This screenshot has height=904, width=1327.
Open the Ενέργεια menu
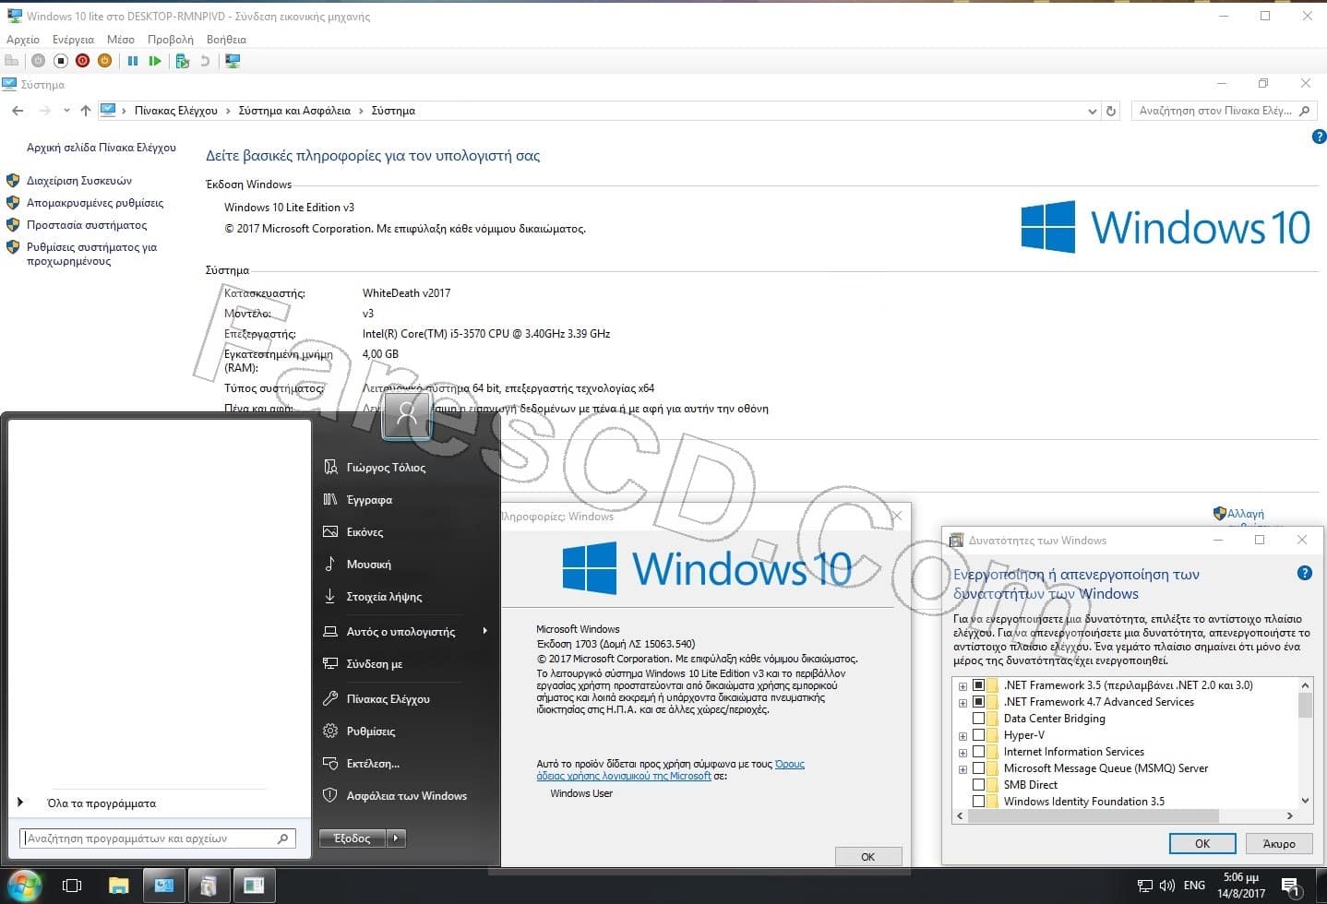[73, 40]
